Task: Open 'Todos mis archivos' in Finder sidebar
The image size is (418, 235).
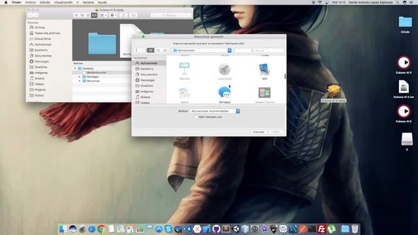Action: click(x=47, y=33)
